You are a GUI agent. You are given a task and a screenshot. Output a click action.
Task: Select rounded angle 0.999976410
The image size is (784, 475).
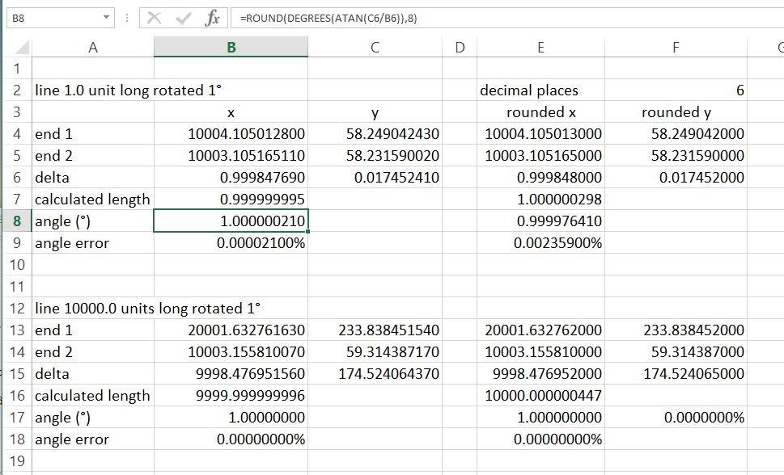(x=540, y=221)
